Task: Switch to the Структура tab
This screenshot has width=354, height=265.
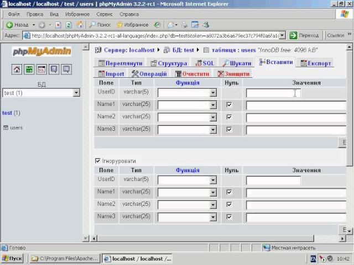Action: pyautogui.click(x=169, y=63)
